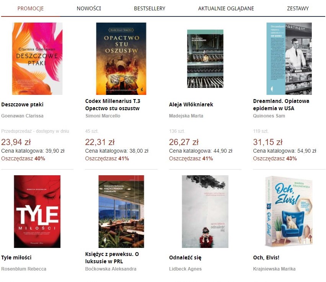Open Dreamland book cover image
The height and width of the screenshot is (282, 326).
289,59
